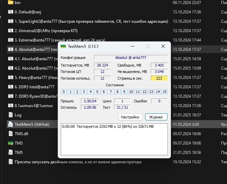Open the Настройки settings button
Screen dimensions: 227x184
(130, 117)
